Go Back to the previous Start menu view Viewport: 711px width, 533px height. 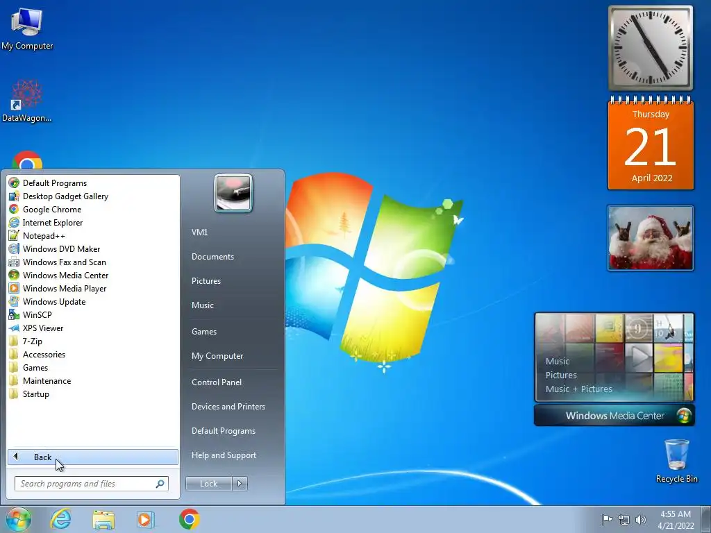[x=93, y=457]
